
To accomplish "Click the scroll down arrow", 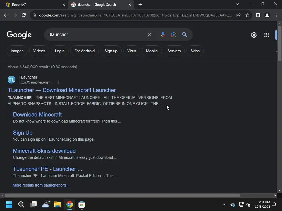I will [x=280, y=191].
